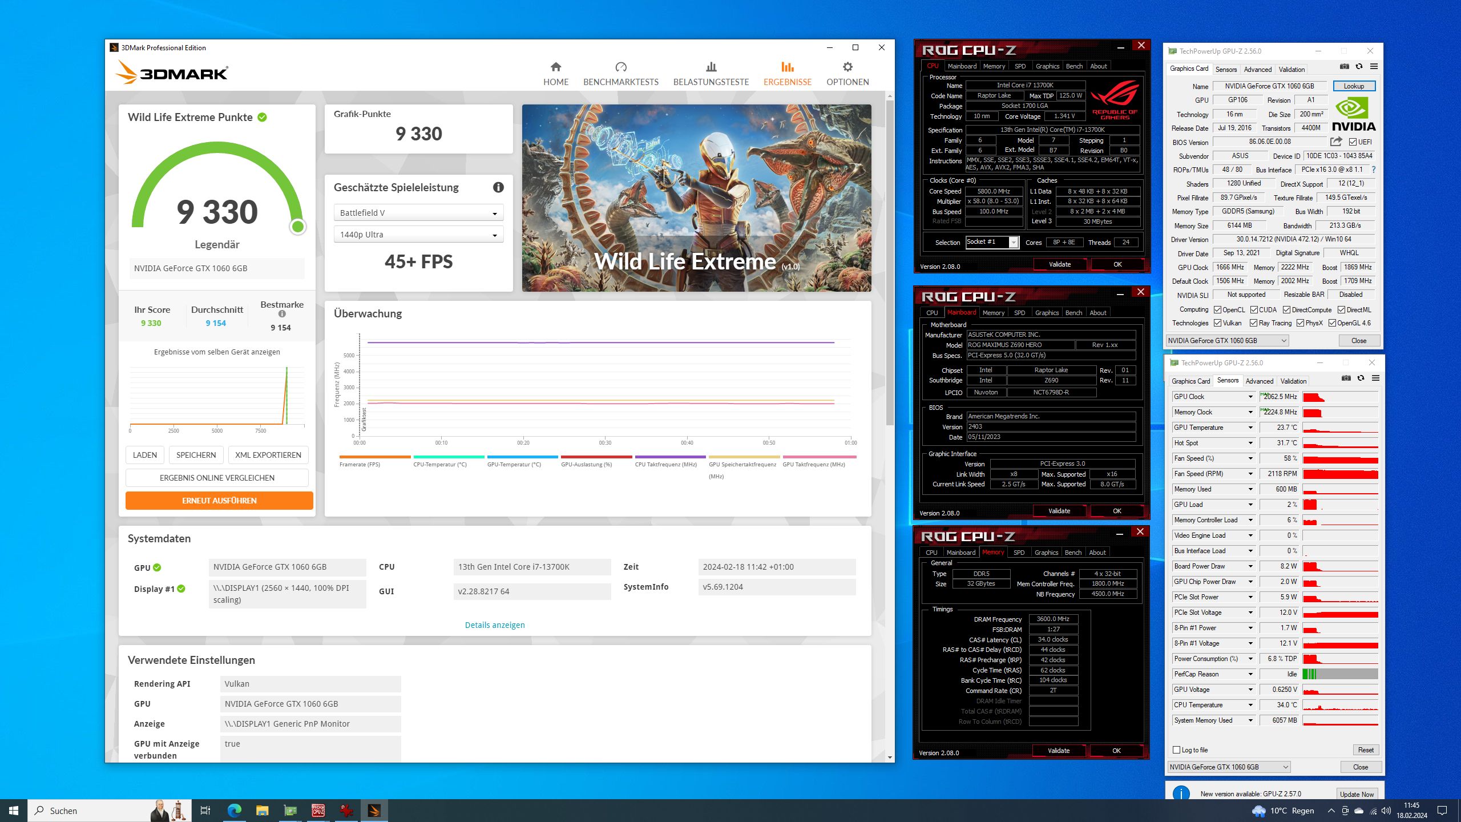Switch to ROG CPU-Z taskbar icon
Image resolution: width=1461 pixels, height=822 pixels.
click(x=318, y=811)
